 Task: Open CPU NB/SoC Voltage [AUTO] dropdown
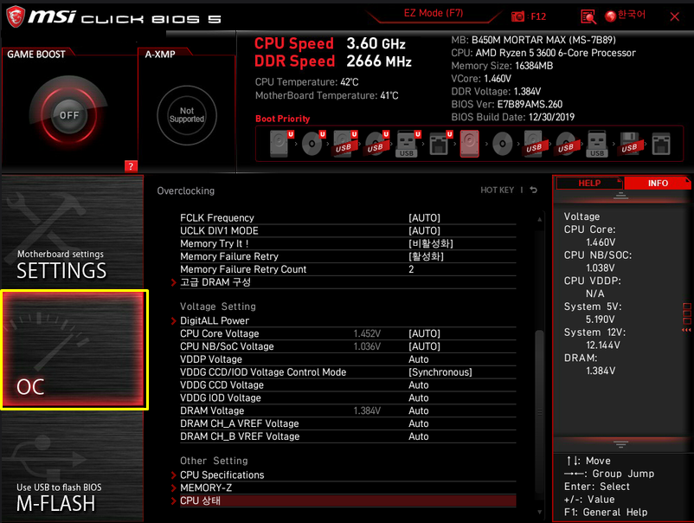click(424, 346)
